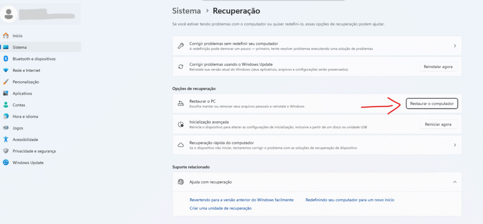This screenshot has width=483, height=224.
Task: Click the Inicialização avançada power-gear icon
Action: click(x=181, y=124)
